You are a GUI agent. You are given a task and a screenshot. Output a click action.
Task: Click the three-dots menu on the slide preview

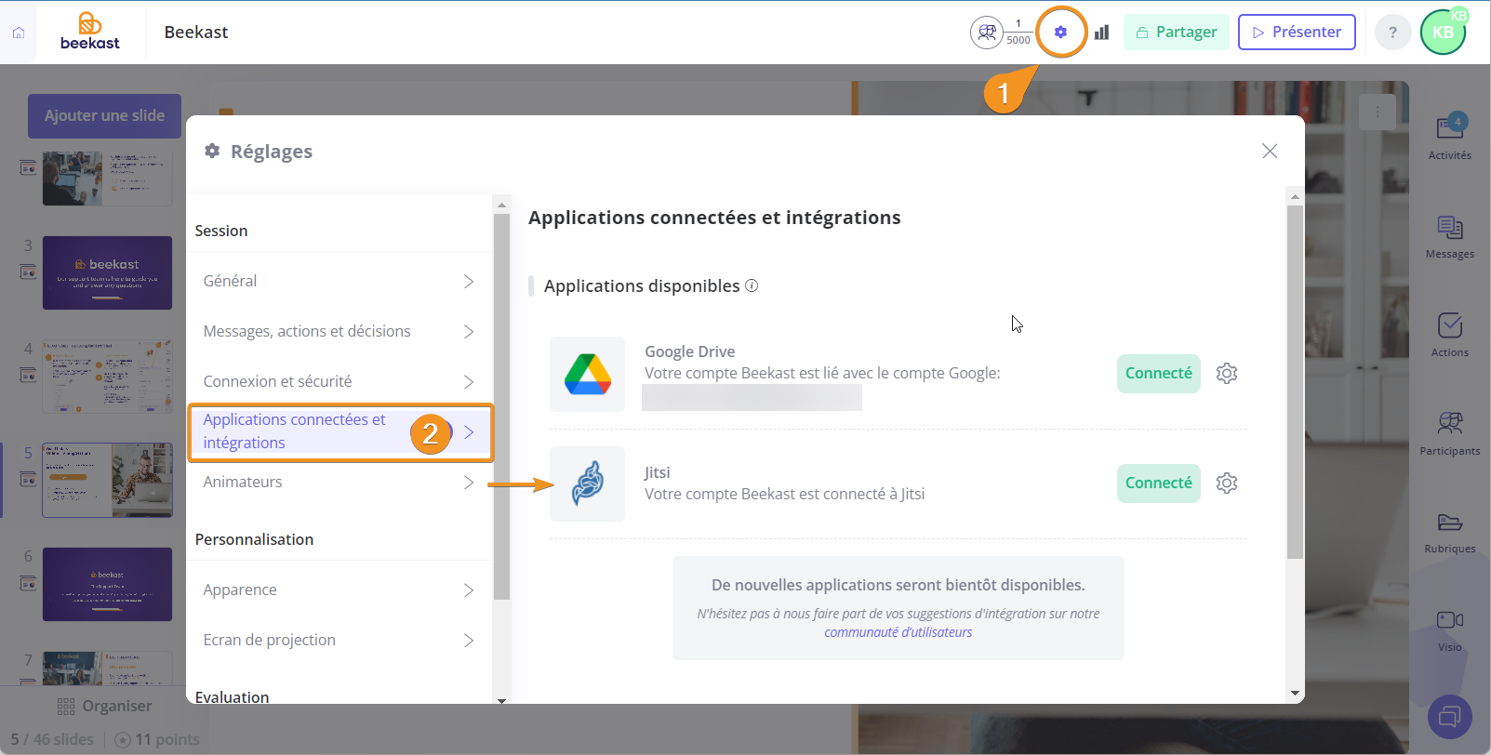1378,113
